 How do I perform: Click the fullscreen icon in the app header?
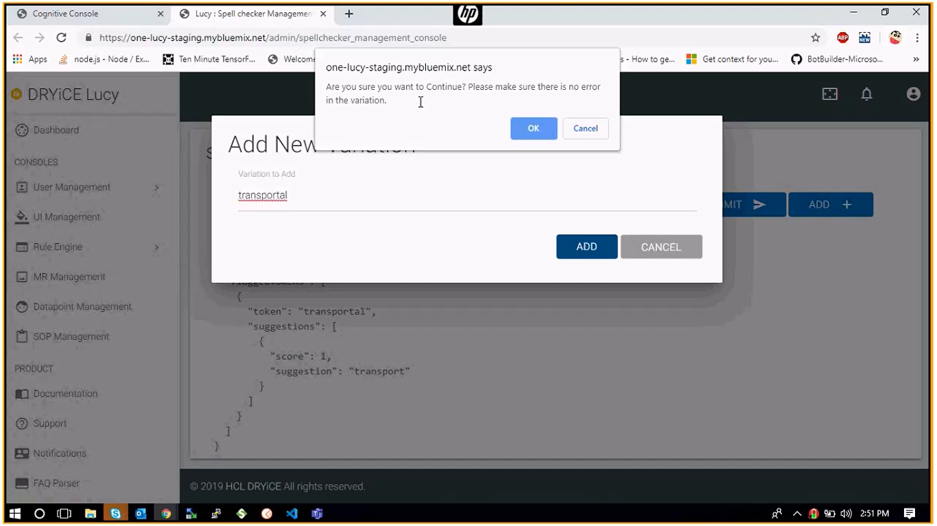(830, 95)
